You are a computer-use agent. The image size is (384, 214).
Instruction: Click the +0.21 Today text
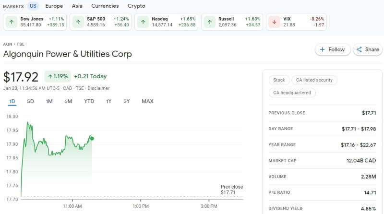click(x=90, y=76)
